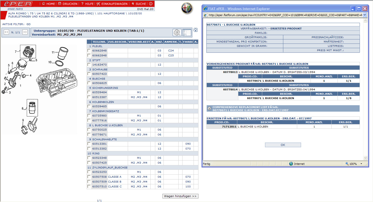This screenshot has height=202, width=373.
Task: Open the EINKAUFSWAGEN shopping cart
Action: [112, 4]
